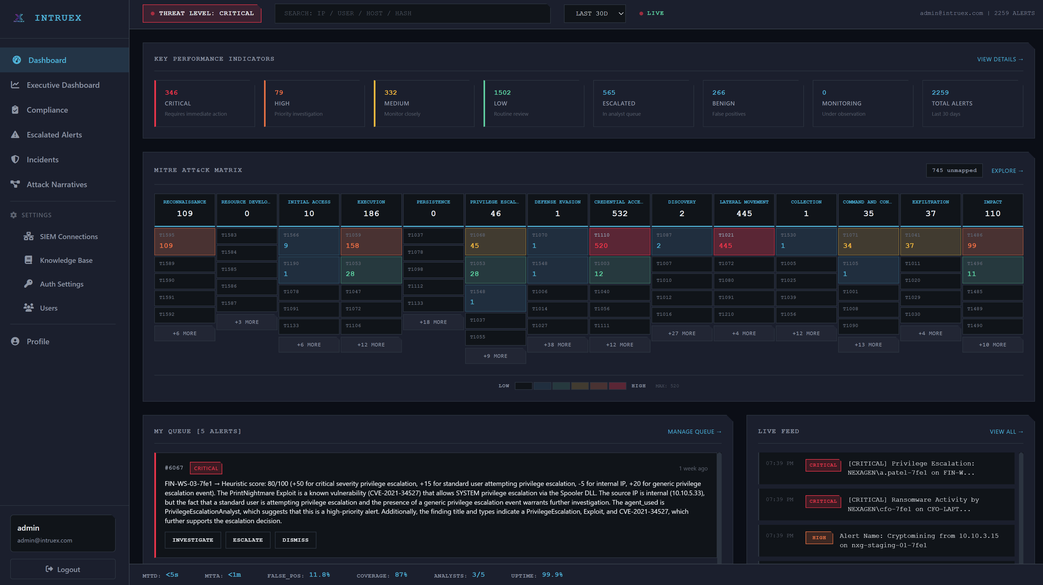The image size is (1043, 585).
Task: Click INVESTIGATE on alert #6067
Action: (193, 540)
